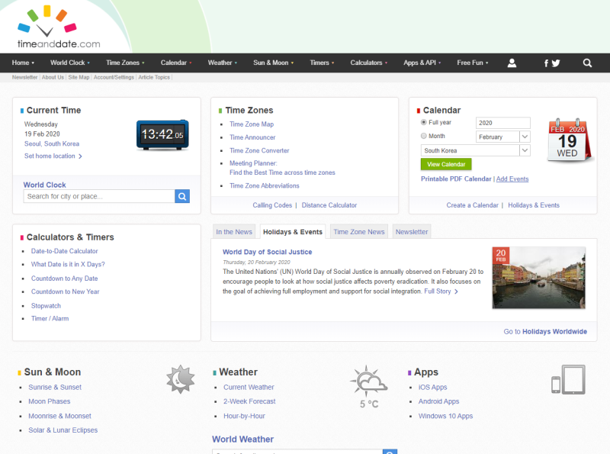Viewport: 610px width, 454px height.
Task: Open the 2-Week Forecast link
Action: pyautogui.click(x=249, y=401)
